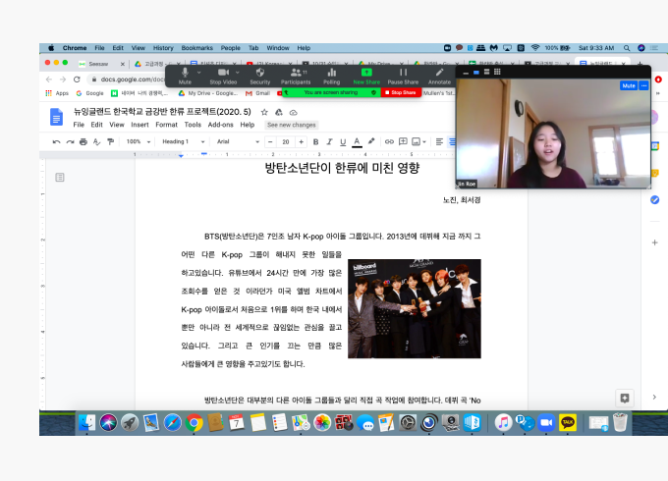Click the Mute button on the video thumbnail
This screenshot has width=668, height=481.
coord(629,85)
